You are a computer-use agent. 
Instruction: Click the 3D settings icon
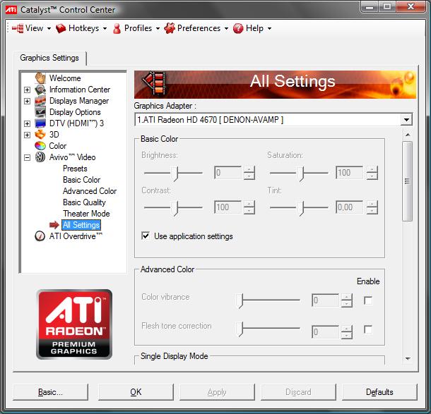pyautogui.click(x=41, y=135)
